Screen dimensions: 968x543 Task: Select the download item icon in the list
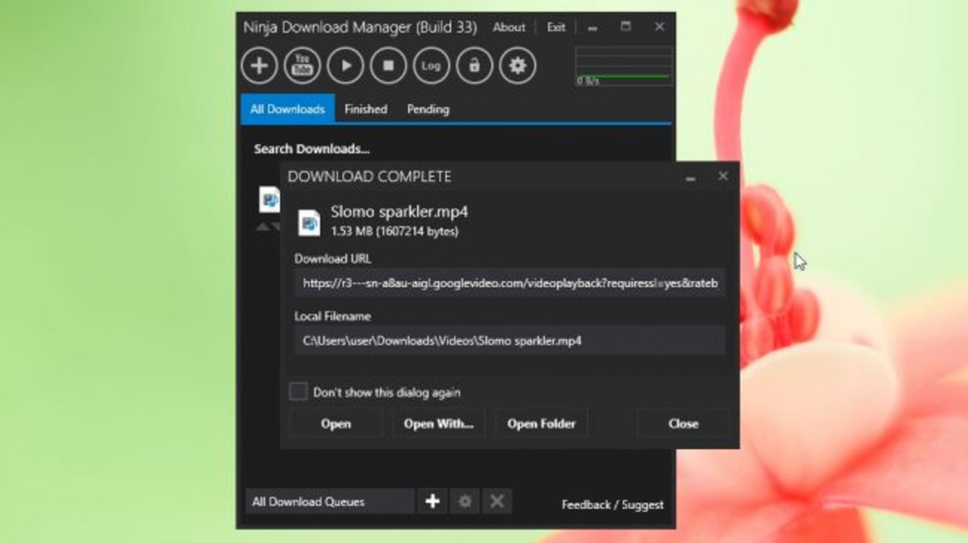tap(269, 199)
